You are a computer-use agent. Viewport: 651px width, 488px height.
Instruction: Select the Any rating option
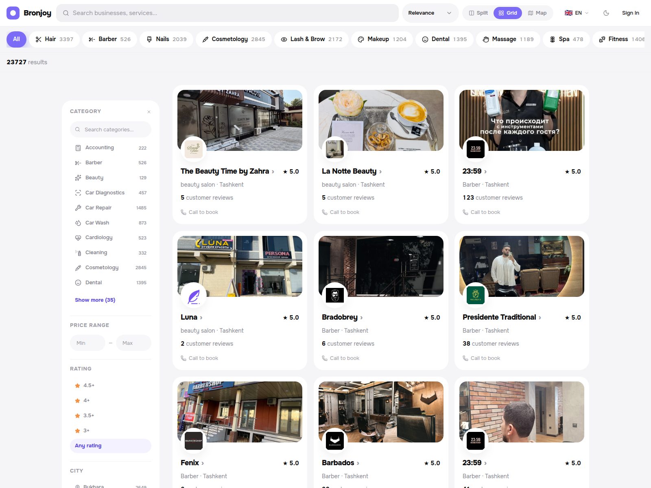pyautogui.click(x=111, y=446)
